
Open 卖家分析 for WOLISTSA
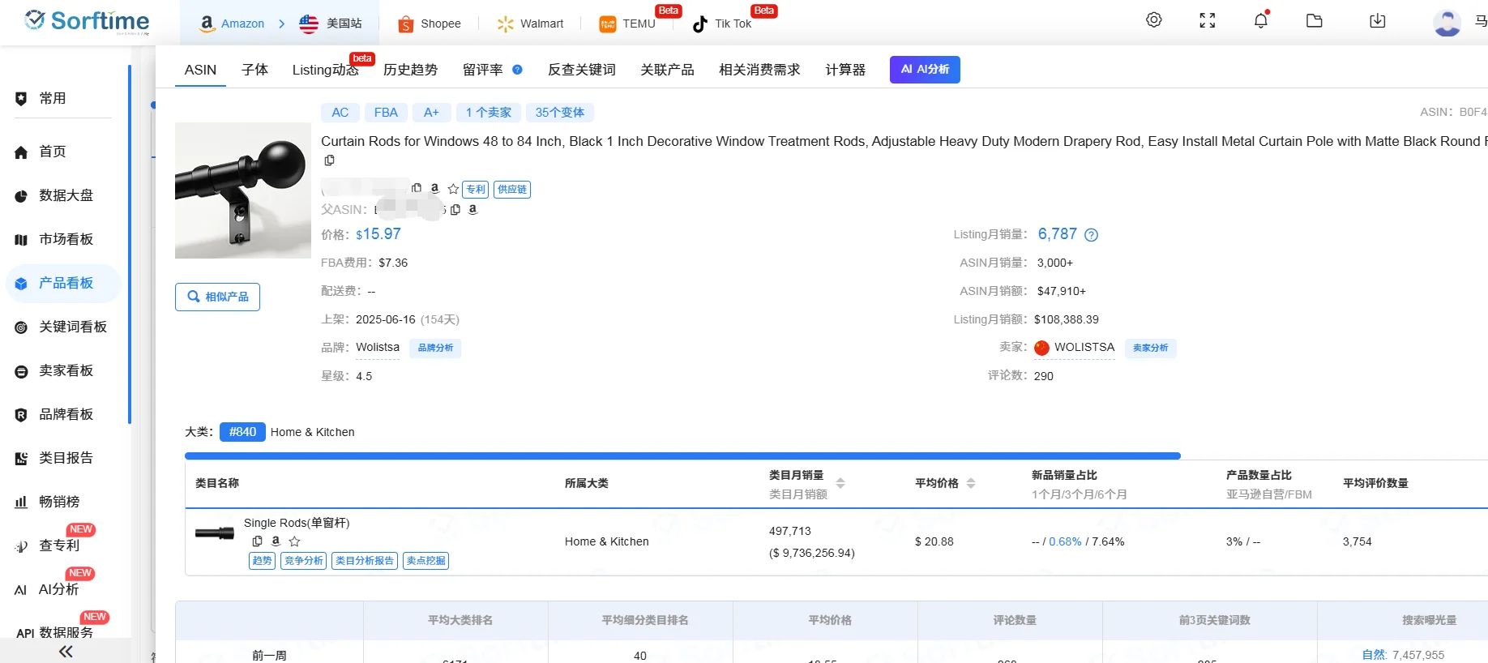(1151, 348)
